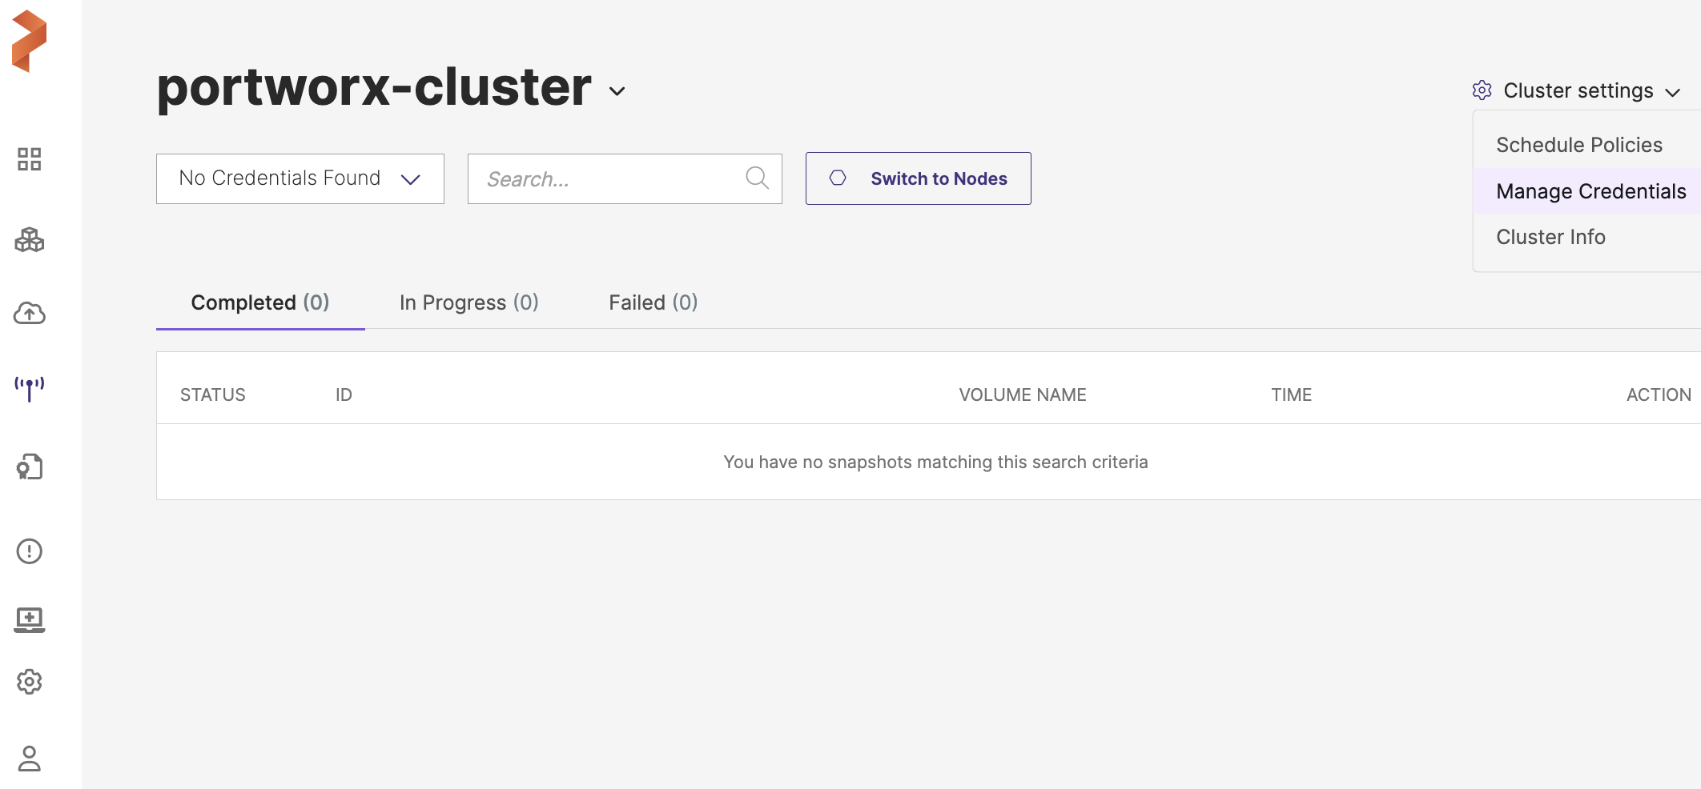Open the alert exclamation icon in sidebar
1701x789 pixels.
[30, 551]
